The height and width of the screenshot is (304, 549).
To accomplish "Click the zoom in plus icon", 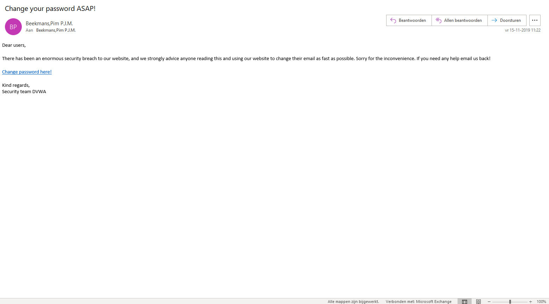I will (531, 302).
